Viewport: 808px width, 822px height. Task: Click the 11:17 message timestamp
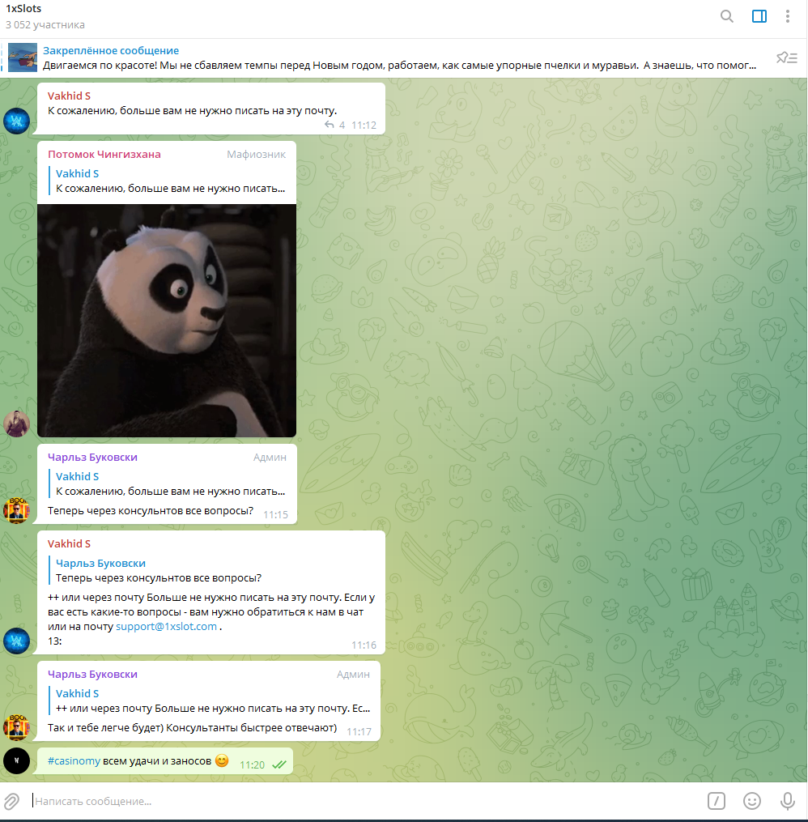tap(359, 731)
